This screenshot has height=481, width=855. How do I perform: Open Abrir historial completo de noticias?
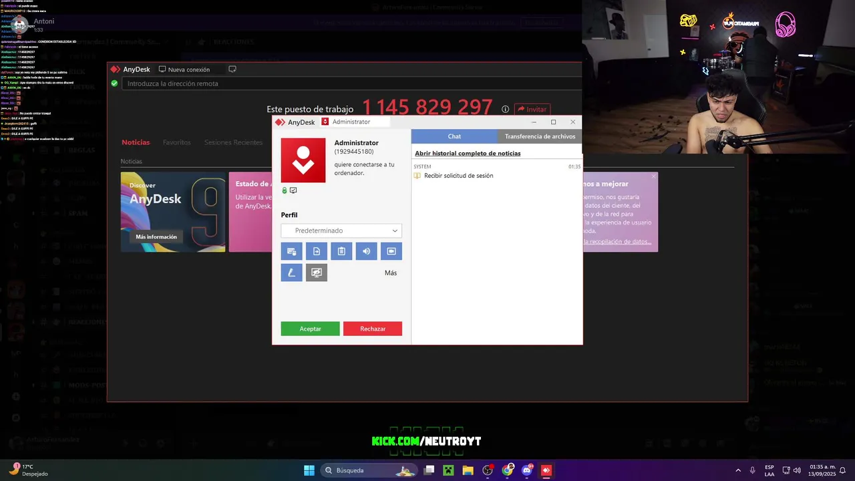click(468, 154)
